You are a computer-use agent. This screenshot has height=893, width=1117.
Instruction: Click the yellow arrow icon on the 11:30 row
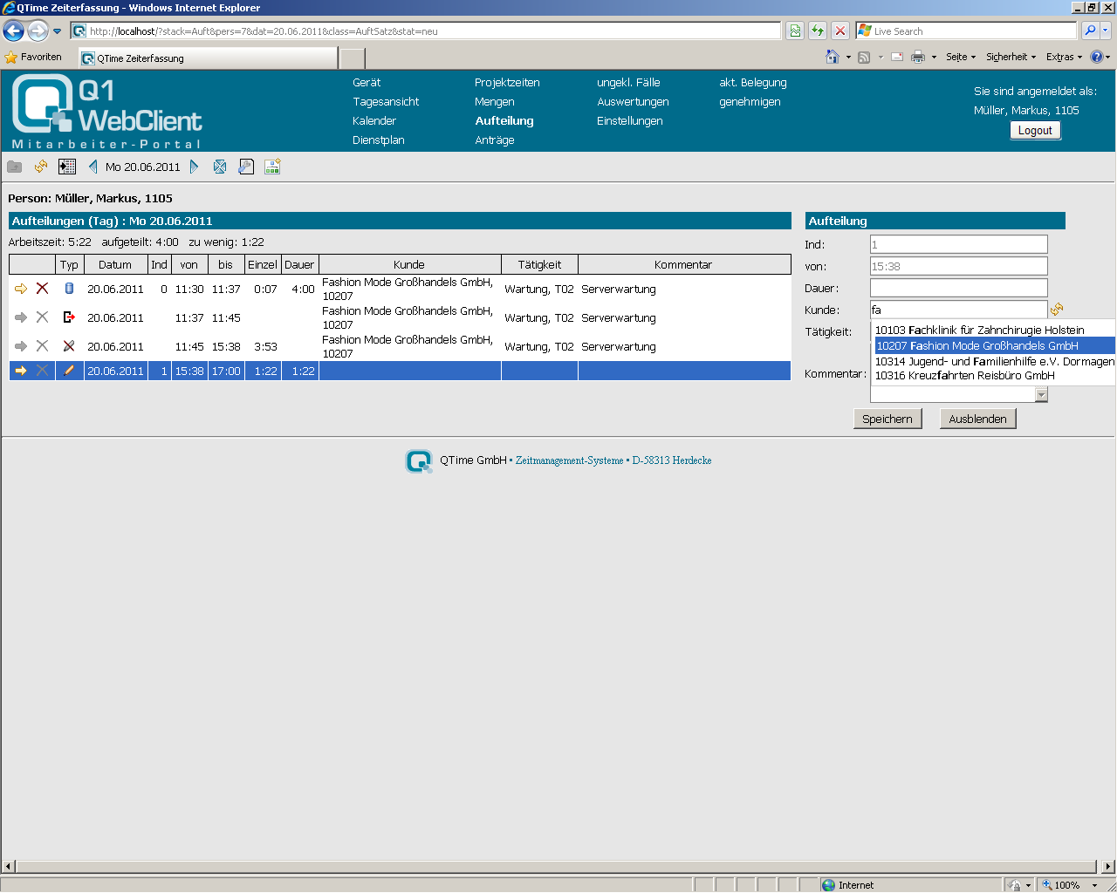20,289
